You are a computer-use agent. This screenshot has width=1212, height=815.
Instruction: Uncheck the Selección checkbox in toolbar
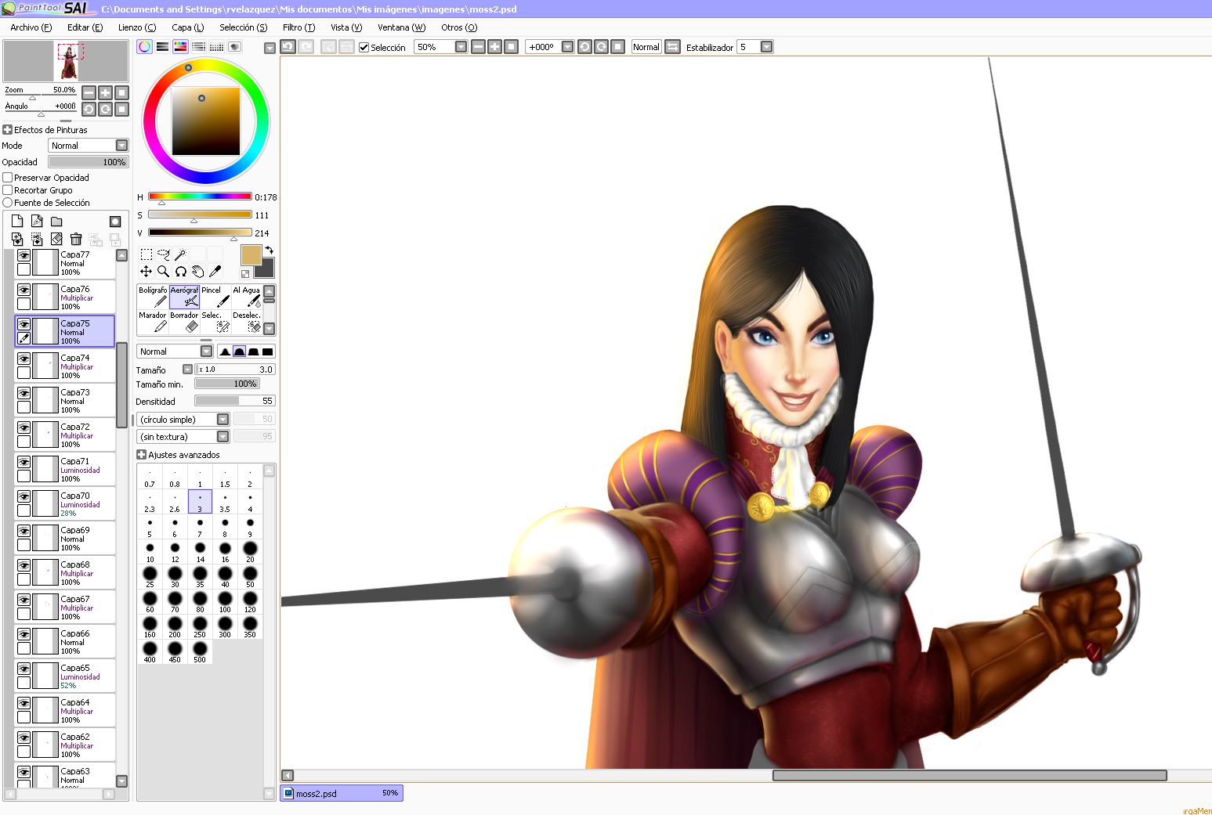tap(364, 48)
